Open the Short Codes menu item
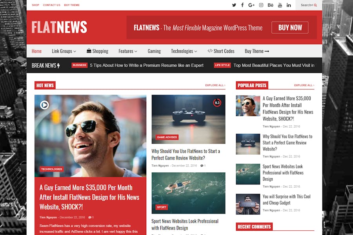 (221, 51)
